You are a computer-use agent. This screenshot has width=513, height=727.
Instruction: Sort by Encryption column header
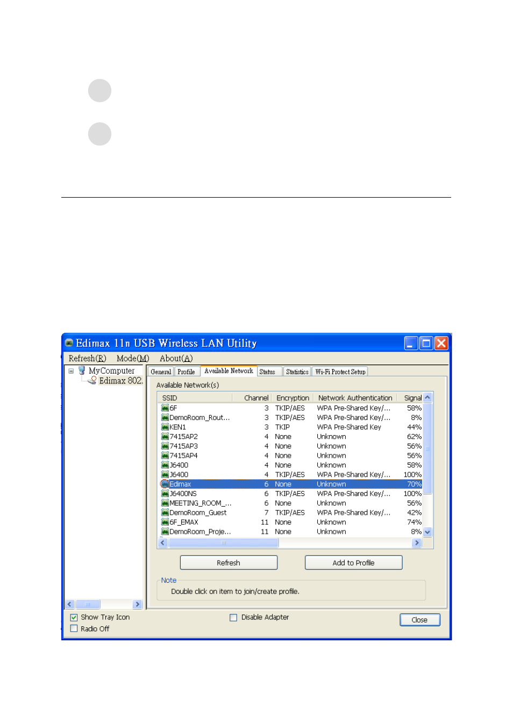293,398
